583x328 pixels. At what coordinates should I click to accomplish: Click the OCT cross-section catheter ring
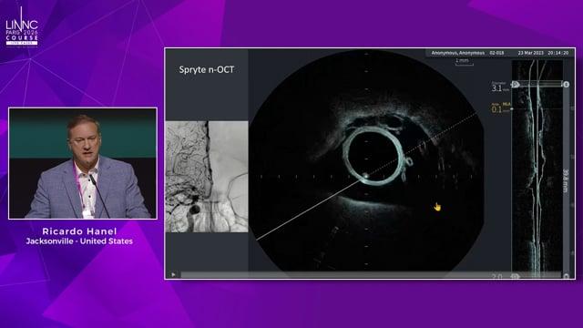click(374, 155)
